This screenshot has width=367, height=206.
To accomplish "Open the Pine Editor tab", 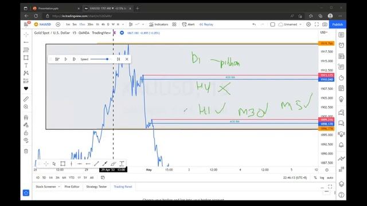I will click(x=72, y=187).
